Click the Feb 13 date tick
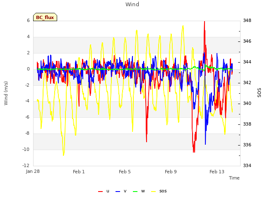Screen dimensions: 265x199 tap(217, 172)
